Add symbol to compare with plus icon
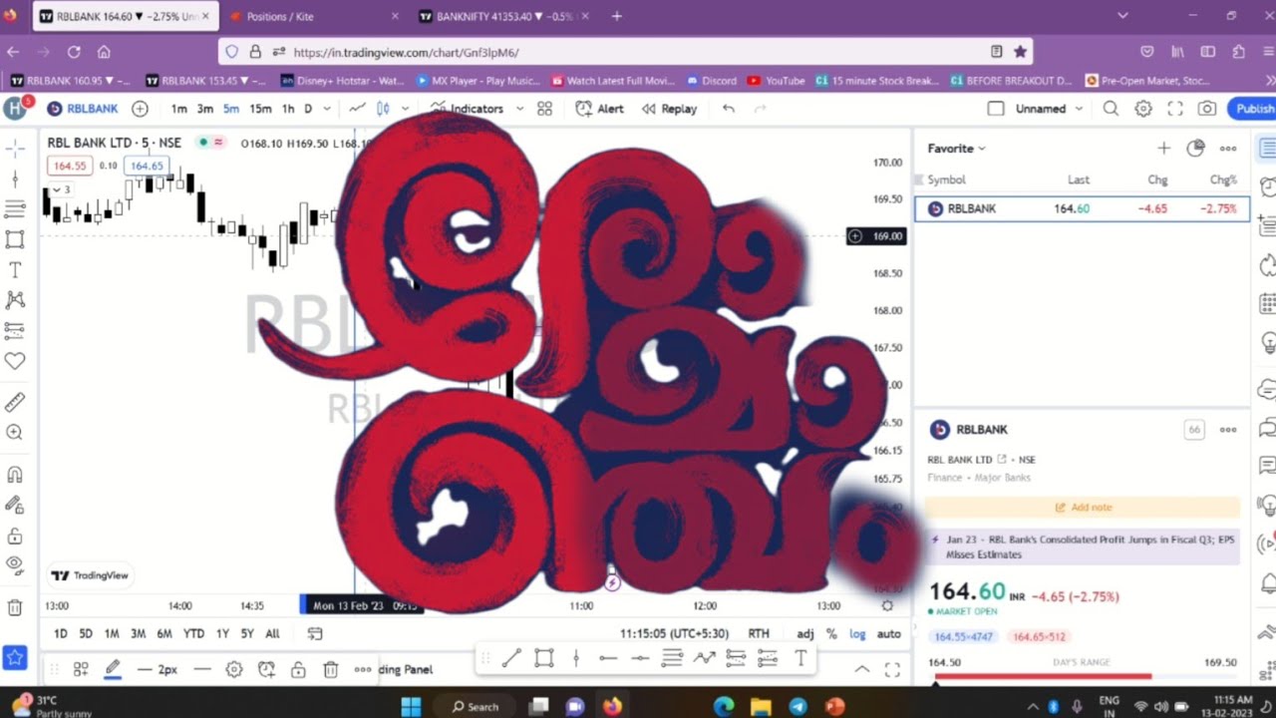This screenshot has width=1276, height=718. click(x=140, y=109)
